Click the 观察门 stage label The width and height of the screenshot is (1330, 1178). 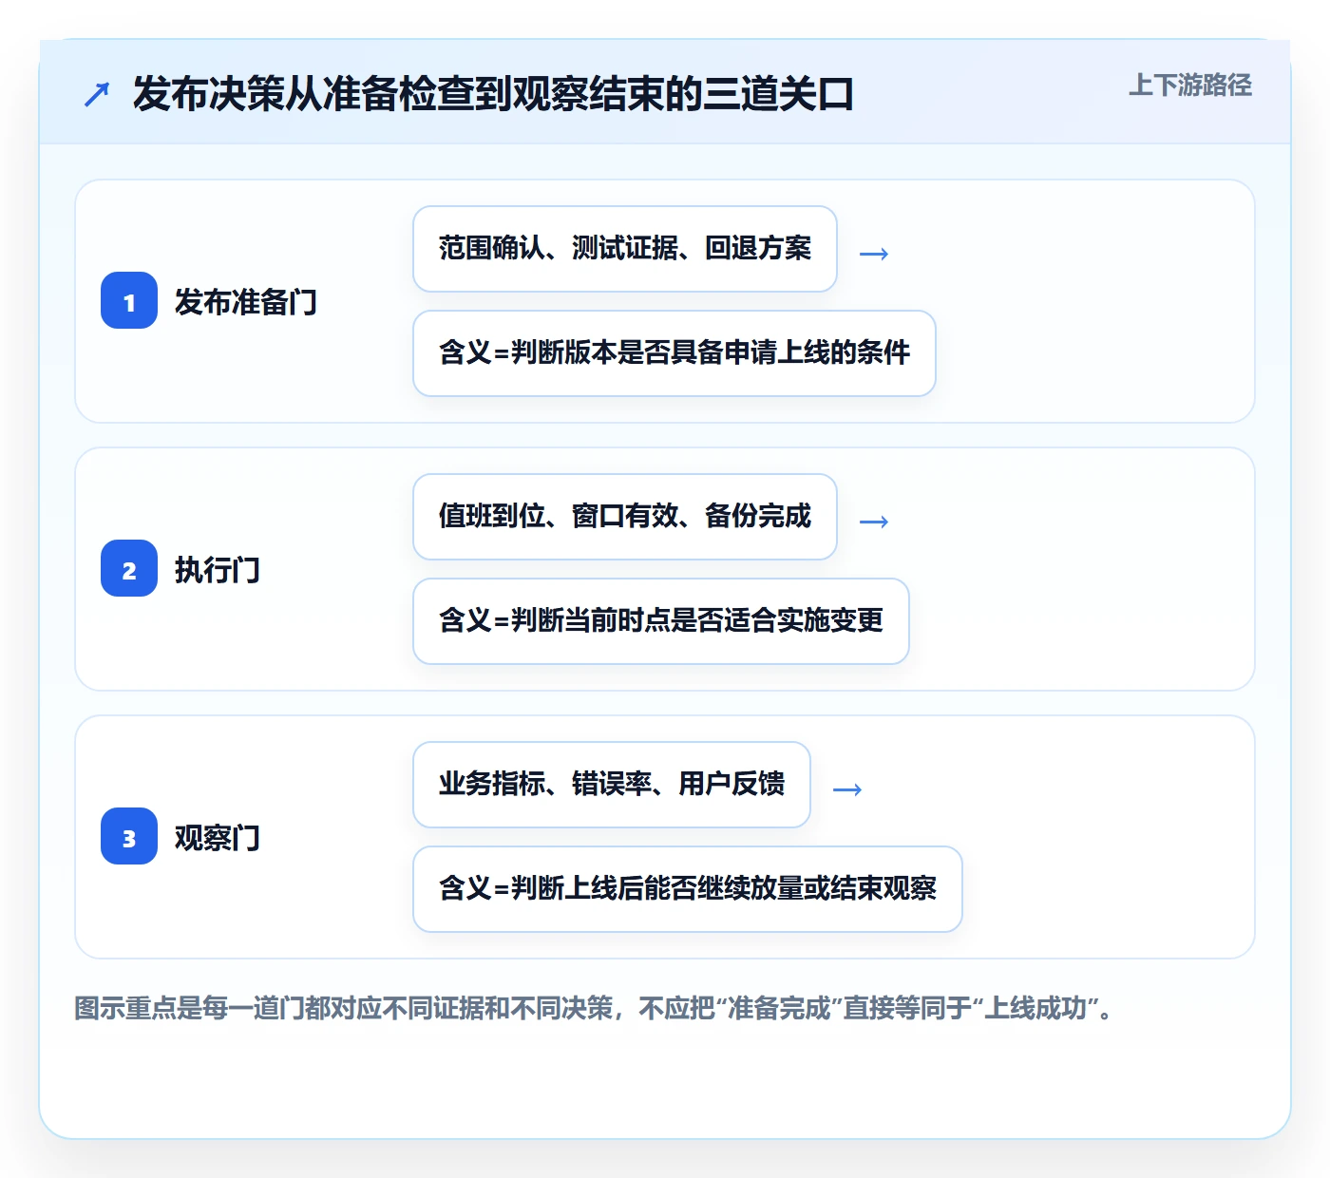coord(218,837)
